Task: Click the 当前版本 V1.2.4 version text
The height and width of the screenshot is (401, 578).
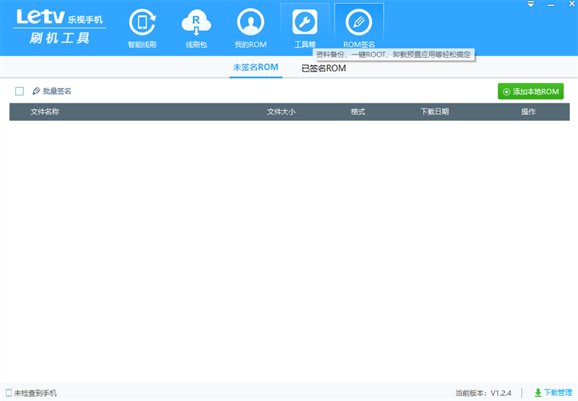Action: pos(483,393)
